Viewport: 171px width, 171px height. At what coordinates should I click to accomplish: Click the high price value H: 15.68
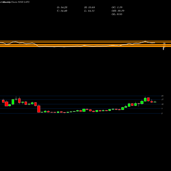(x=90, y=8)
